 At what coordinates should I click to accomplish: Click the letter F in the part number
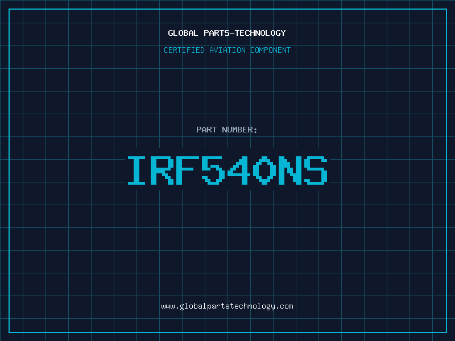(188, 170)
